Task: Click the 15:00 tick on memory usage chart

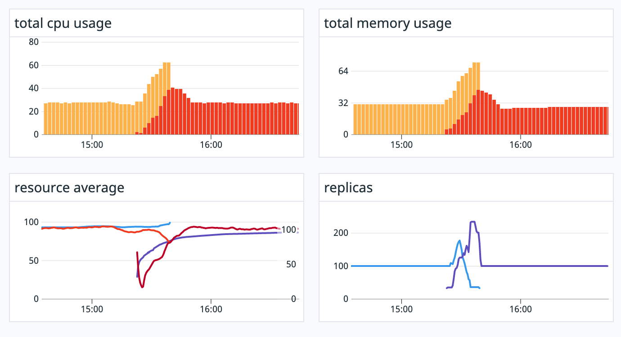Action: 401,145
